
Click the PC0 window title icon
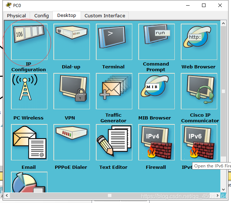click(x=8, y=5)
